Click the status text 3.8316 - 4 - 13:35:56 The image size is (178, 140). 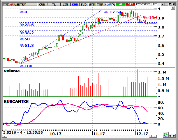(23, 132)
